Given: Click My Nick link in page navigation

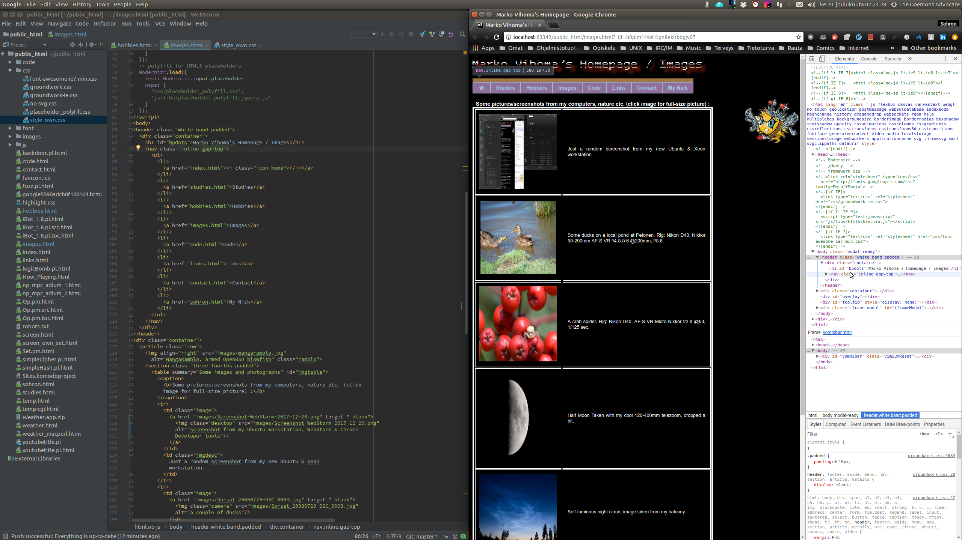Looking at the screenshot, I should click(678, 88).
